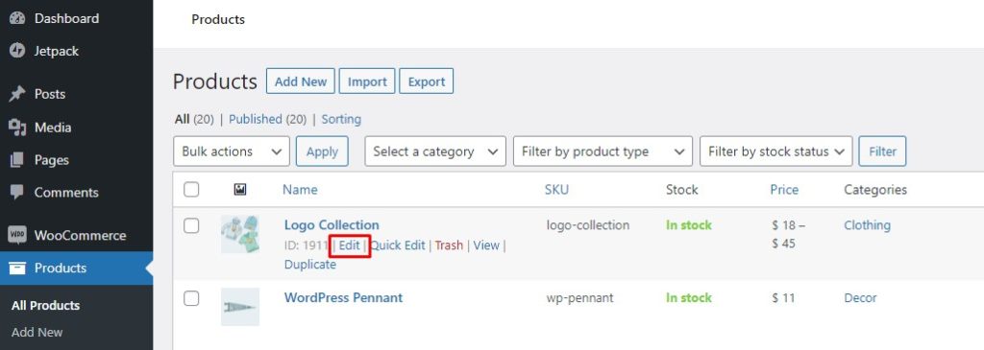Click the ID: 1911 text
984x350 pixels.
click(x=307, y=245)
